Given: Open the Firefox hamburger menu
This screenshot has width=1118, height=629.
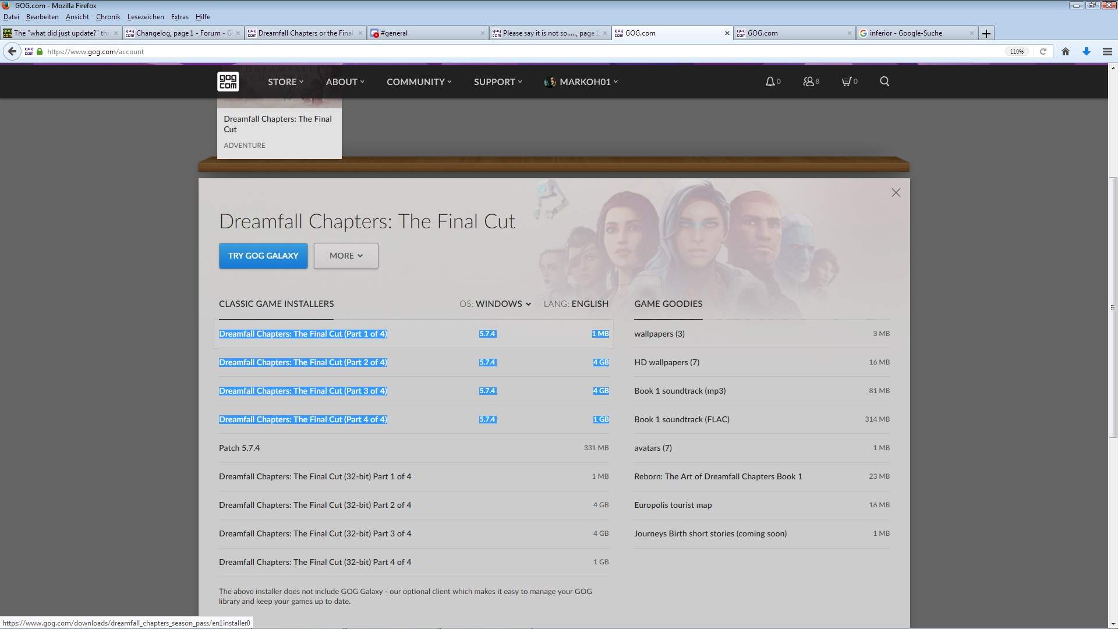Looking at the screenshot, I should click(x=1108, y=51).
